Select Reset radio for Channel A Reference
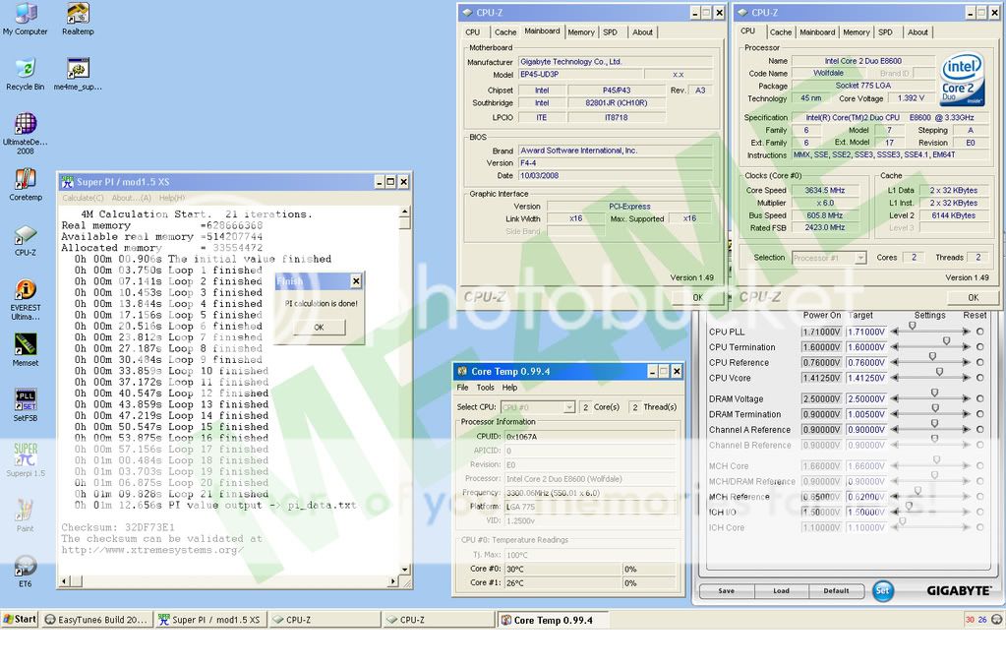Screen dimensions: 1006x667 [x=979, y=430]
